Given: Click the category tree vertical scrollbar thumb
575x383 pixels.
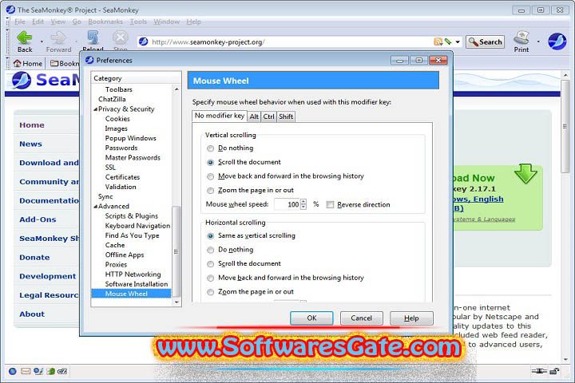Looking at the screenshot, I should click(176, 251).
